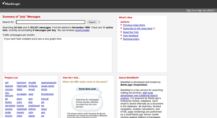The image size is (217, 118).
Task: Open the mysql project link
Action: coord(32,89)
